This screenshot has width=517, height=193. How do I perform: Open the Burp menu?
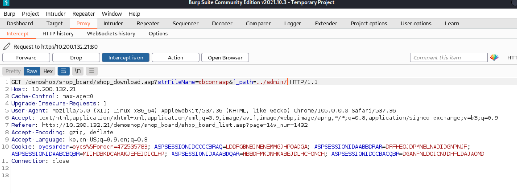click(x=9, y=14)
